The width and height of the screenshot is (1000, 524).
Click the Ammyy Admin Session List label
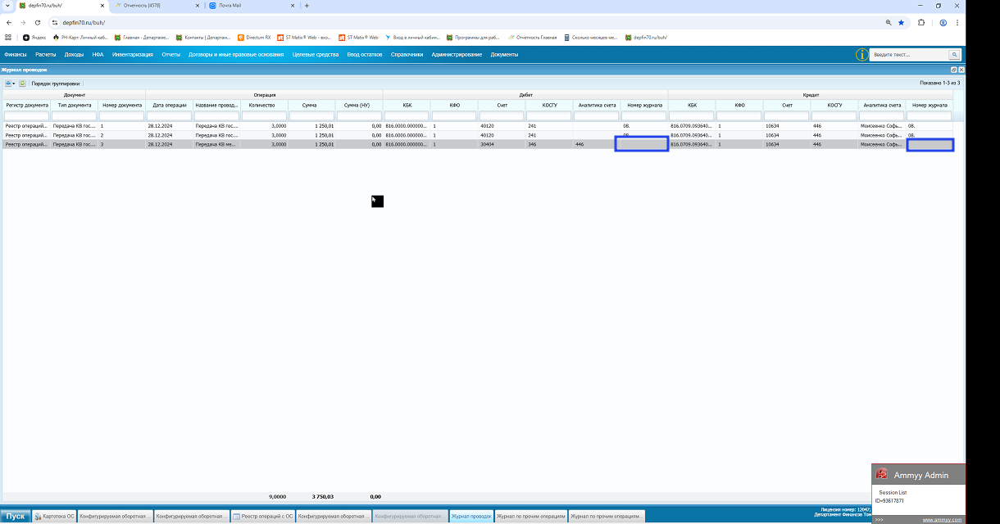coord(893,493)
